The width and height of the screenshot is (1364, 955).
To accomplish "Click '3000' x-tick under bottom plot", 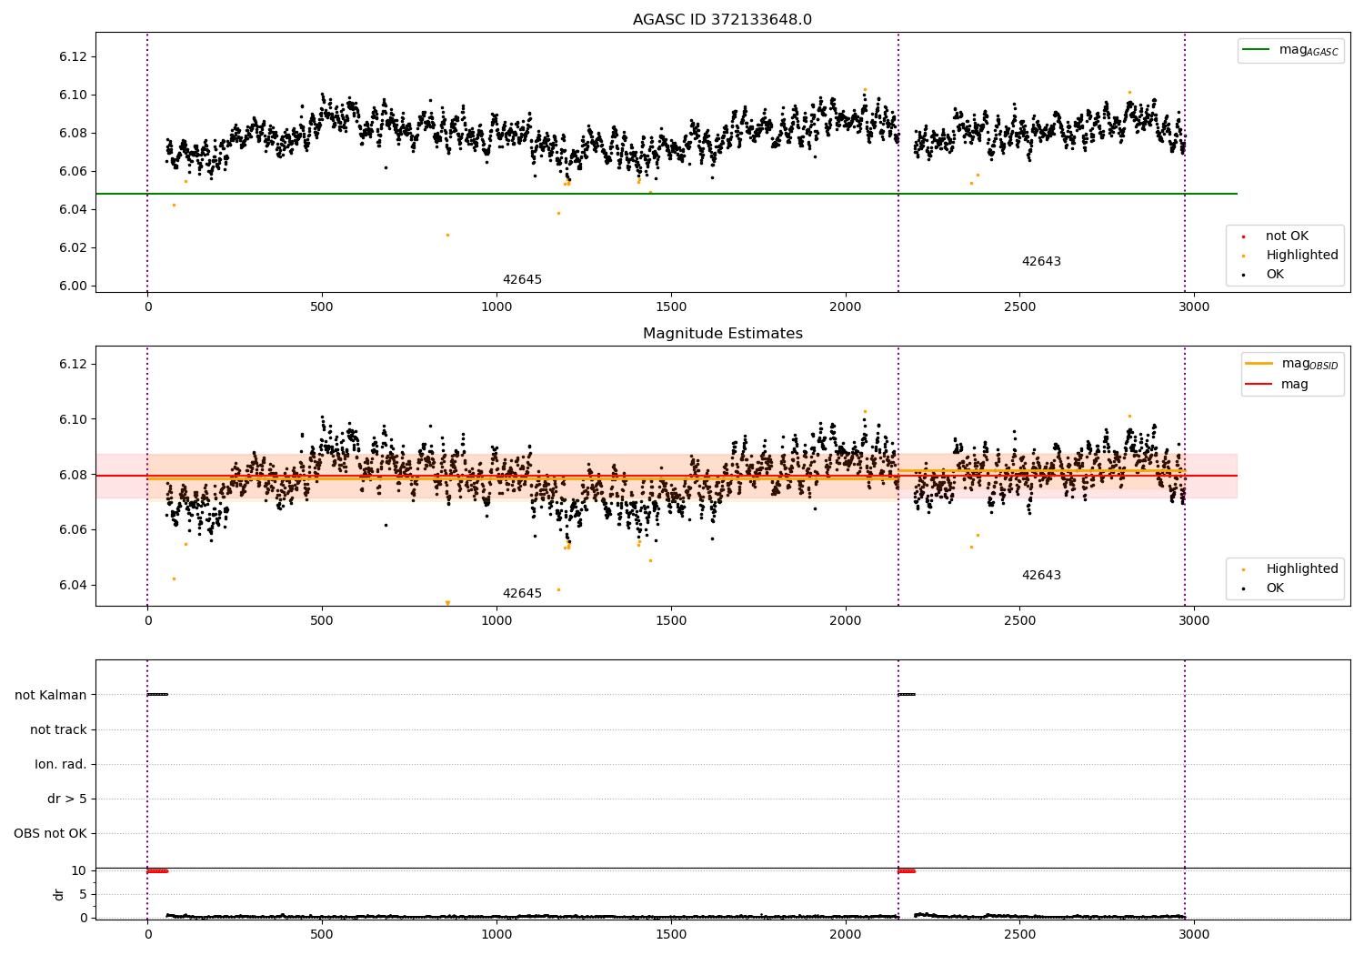I will (1194, 934).
